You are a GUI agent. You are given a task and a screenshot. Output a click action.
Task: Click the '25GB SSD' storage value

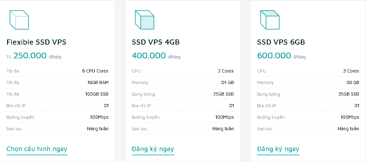[x=223, y=94]
